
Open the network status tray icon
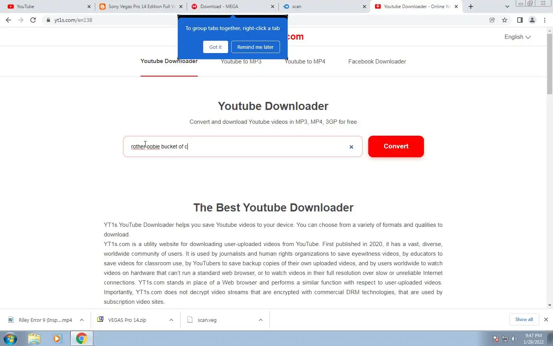[x=505, y=339]
